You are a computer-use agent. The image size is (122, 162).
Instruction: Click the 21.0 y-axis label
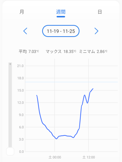click(x=20, y=66)
